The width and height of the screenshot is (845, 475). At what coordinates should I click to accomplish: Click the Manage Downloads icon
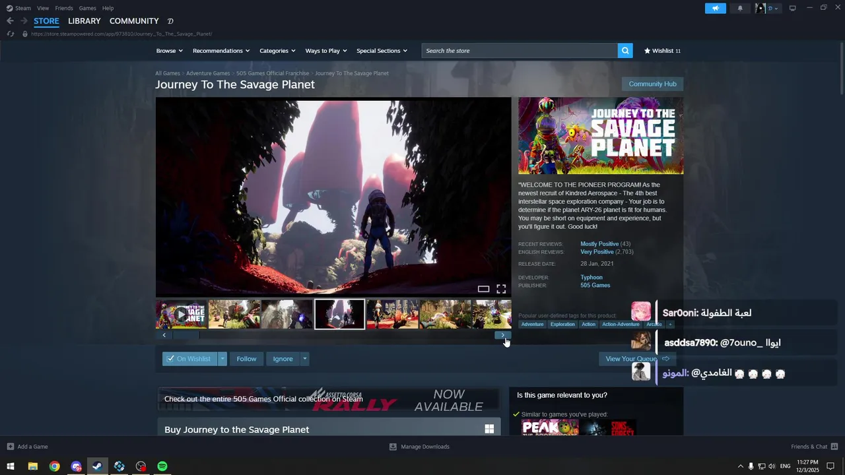393,447
